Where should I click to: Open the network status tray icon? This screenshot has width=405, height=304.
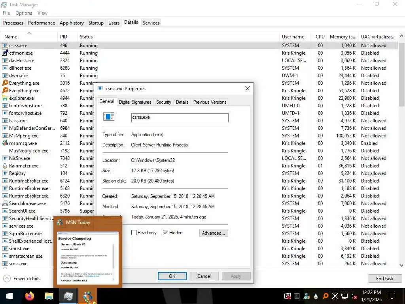pos(344,296)
